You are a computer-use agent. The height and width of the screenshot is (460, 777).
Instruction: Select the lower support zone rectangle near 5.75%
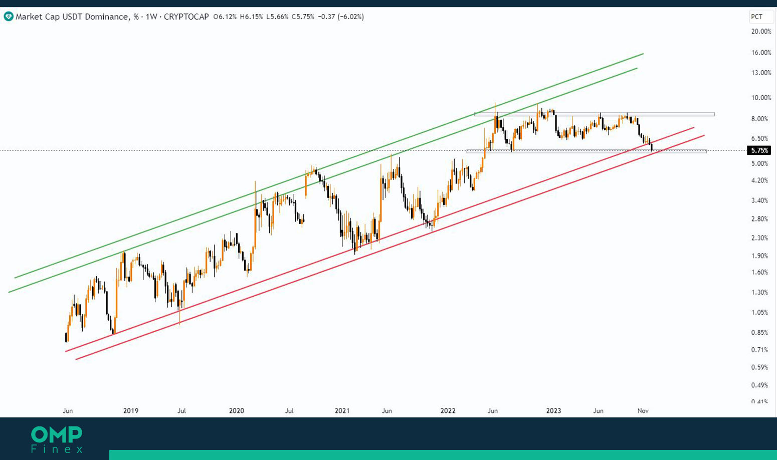tap(587, 151)
